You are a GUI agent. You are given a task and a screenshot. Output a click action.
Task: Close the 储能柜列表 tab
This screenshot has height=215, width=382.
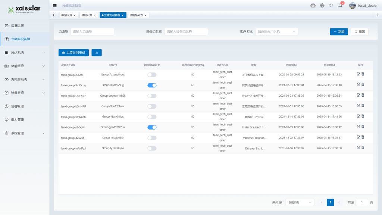145,15
